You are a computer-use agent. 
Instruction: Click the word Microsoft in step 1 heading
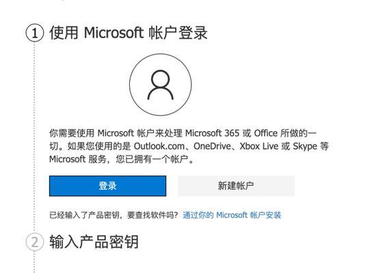point(113,33)
